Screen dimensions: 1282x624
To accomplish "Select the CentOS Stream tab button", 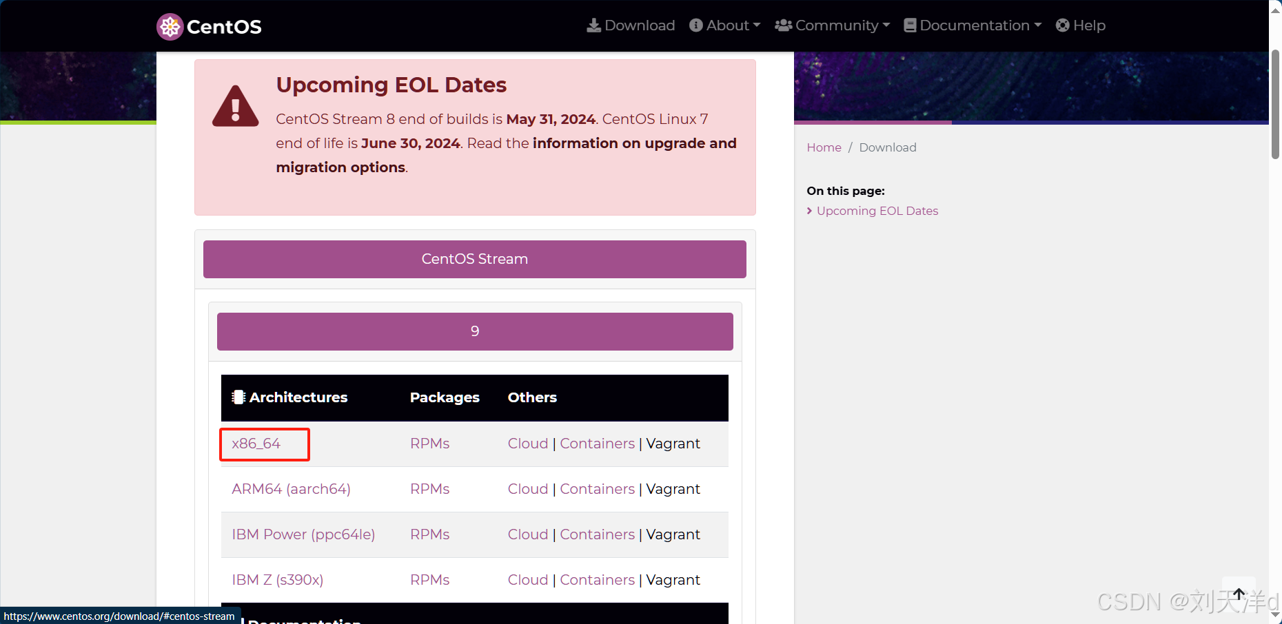I will tap(474, 259).
